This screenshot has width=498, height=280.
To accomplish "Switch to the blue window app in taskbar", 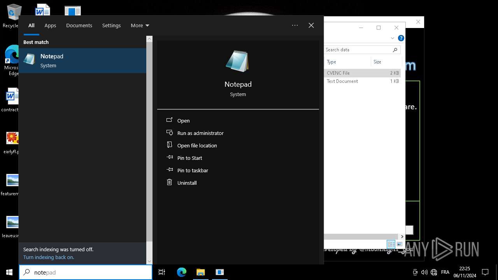I will [x=220, y=272].
